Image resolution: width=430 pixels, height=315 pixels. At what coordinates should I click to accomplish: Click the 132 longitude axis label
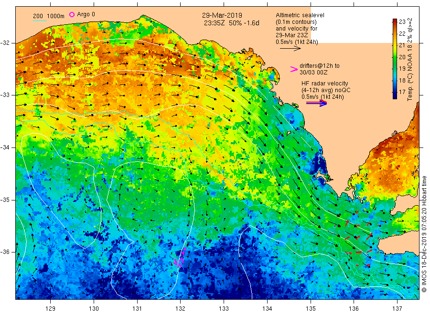point(181,309)
